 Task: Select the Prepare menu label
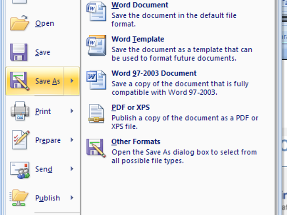(48, 140)
